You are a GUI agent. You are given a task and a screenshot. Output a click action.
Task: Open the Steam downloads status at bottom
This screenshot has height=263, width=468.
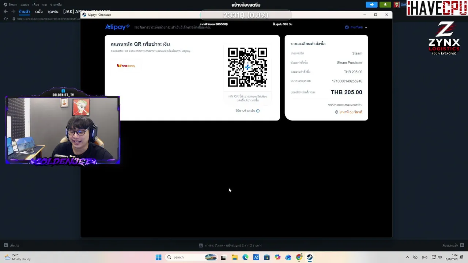point(230,245)
